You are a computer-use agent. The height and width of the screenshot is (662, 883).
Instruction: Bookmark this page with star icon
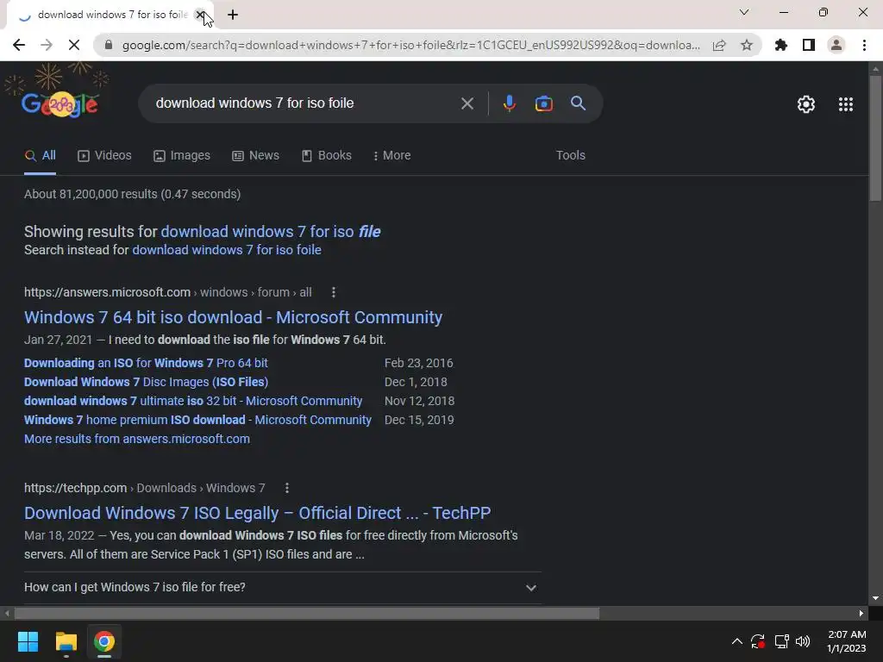click(x=747, y=45)
